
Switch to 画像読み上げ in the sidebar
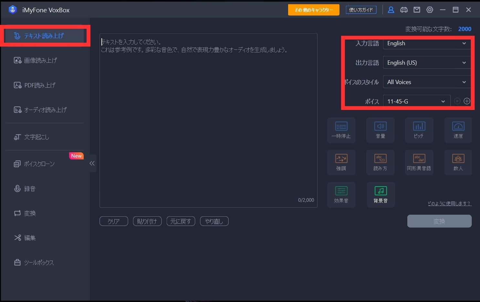tap(40, 60)
